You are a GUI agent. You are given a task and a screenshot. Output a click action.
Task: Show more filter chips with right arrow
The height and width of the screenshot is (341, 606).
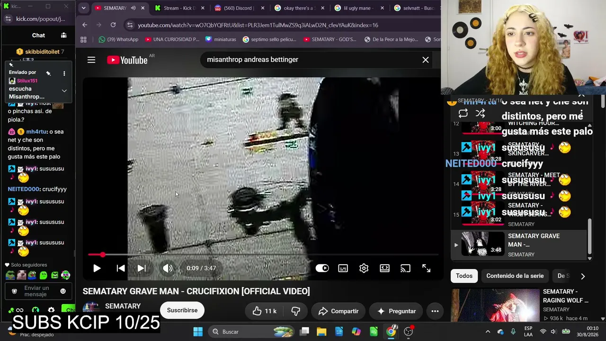(583, 276)
